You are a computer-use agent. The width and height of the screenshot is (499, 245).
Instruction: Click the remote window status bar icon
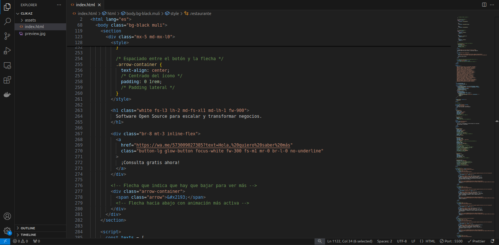[5, 241]
